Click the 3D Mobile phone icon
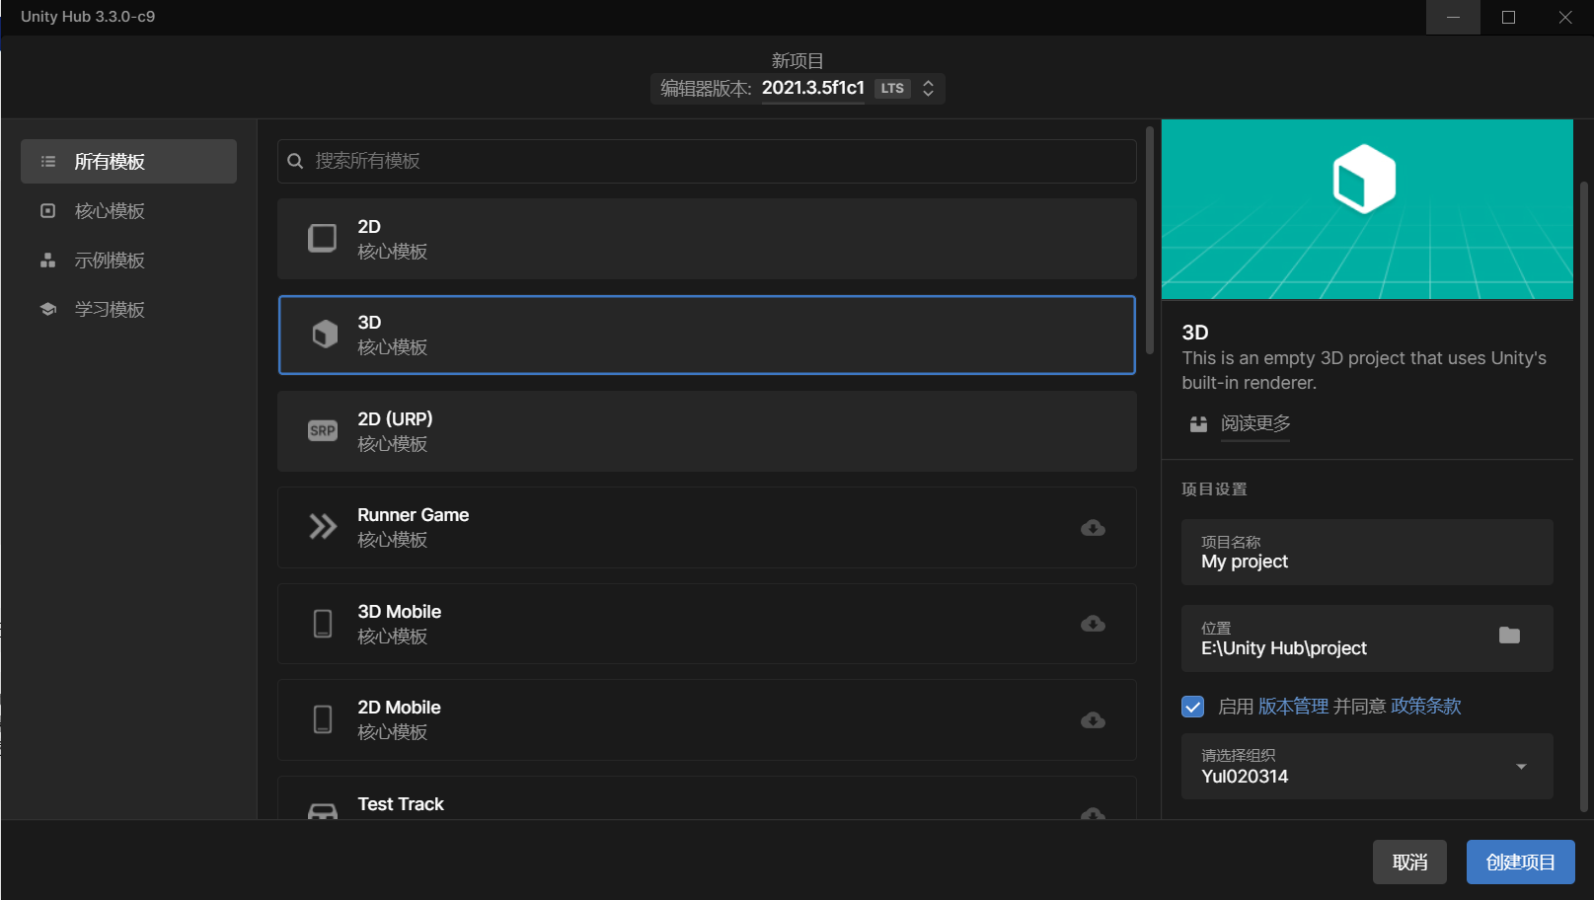The image size is (1594, 900). tap(323, 624)
